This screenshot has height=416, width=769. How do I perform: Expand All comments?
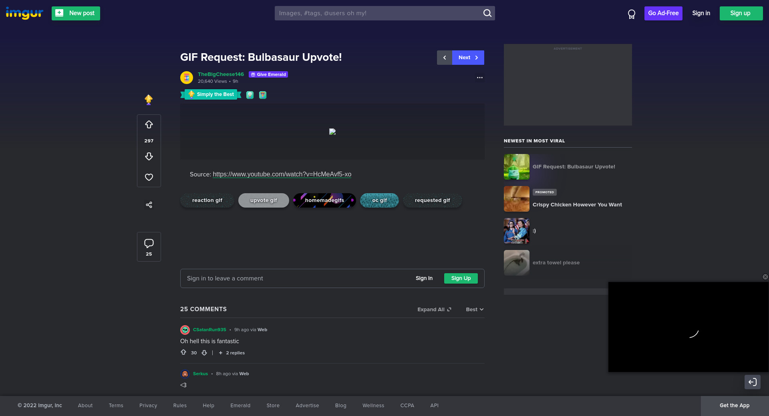(x=434, y=310)
